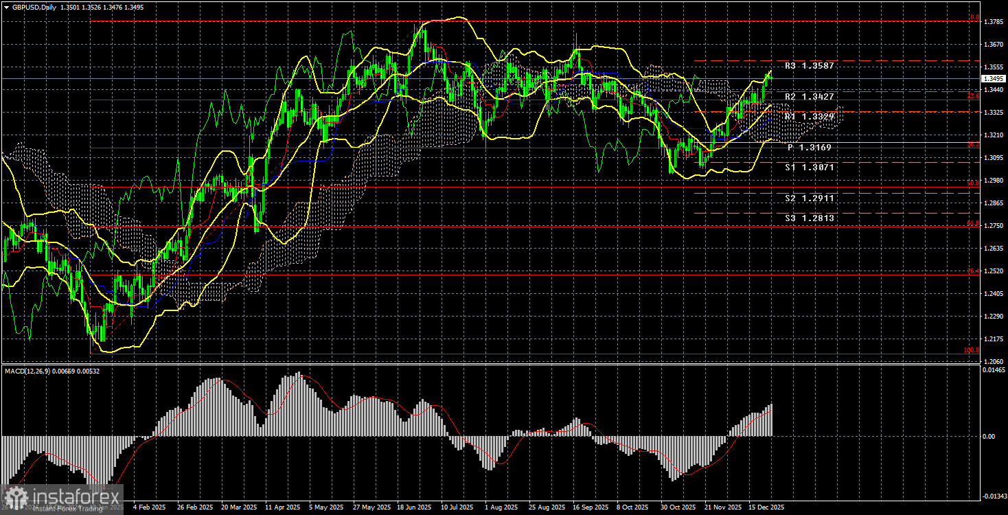1008x515 pixels.
Task: Click 1.2980 on the price scale
Action: pyautogui.click(x=994, y=181)
